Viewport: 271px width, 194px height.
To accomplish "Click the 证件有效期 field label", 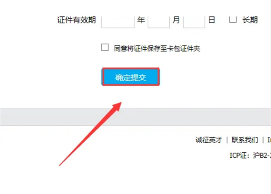I will [77, 20].
